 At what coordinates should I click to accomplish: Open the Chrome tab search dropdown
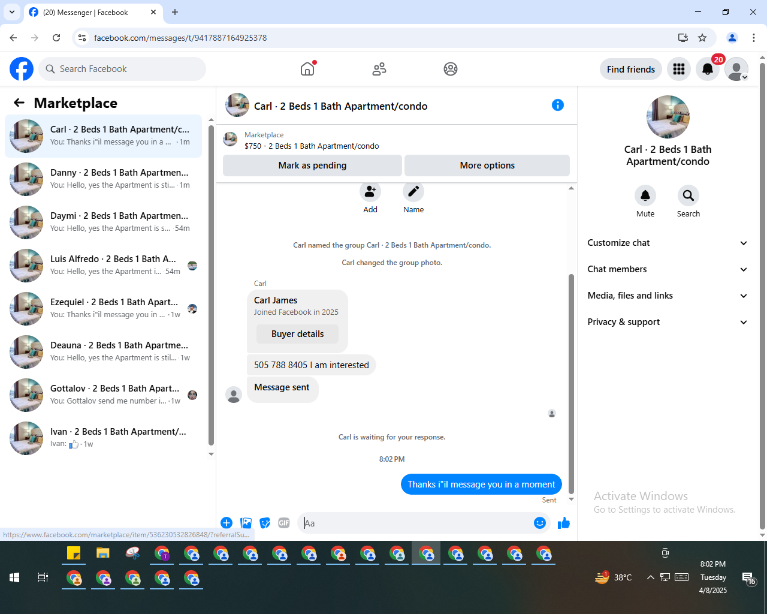pos(12,12)
